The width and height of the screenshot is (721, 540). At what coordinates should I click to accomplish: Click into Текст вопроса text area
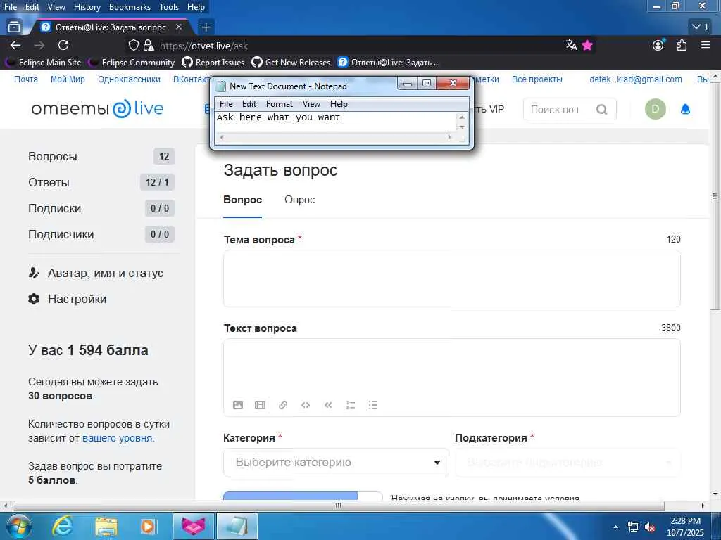(451, 378)
